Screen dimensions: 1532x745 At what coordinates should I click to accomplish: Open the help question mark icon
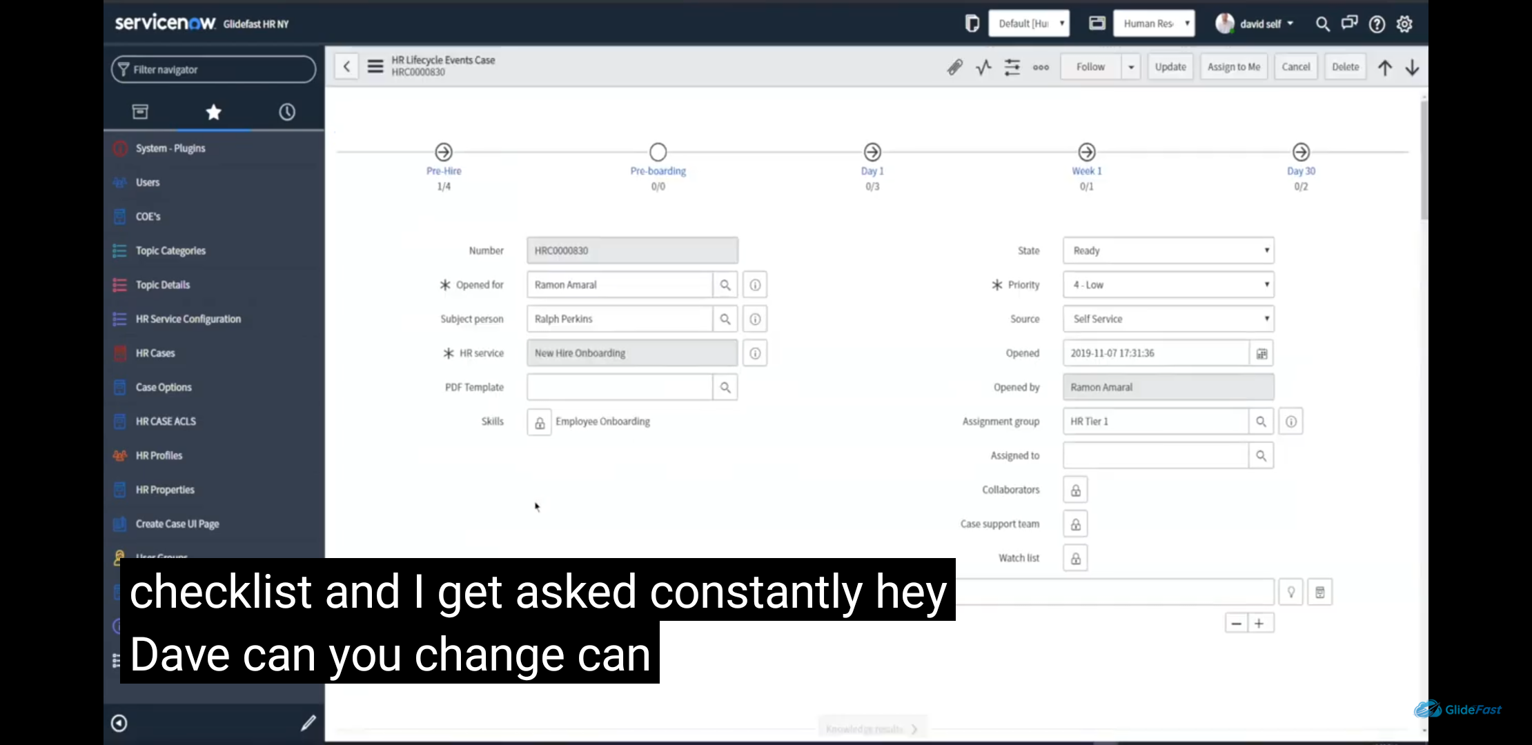tap(1377, 24)
